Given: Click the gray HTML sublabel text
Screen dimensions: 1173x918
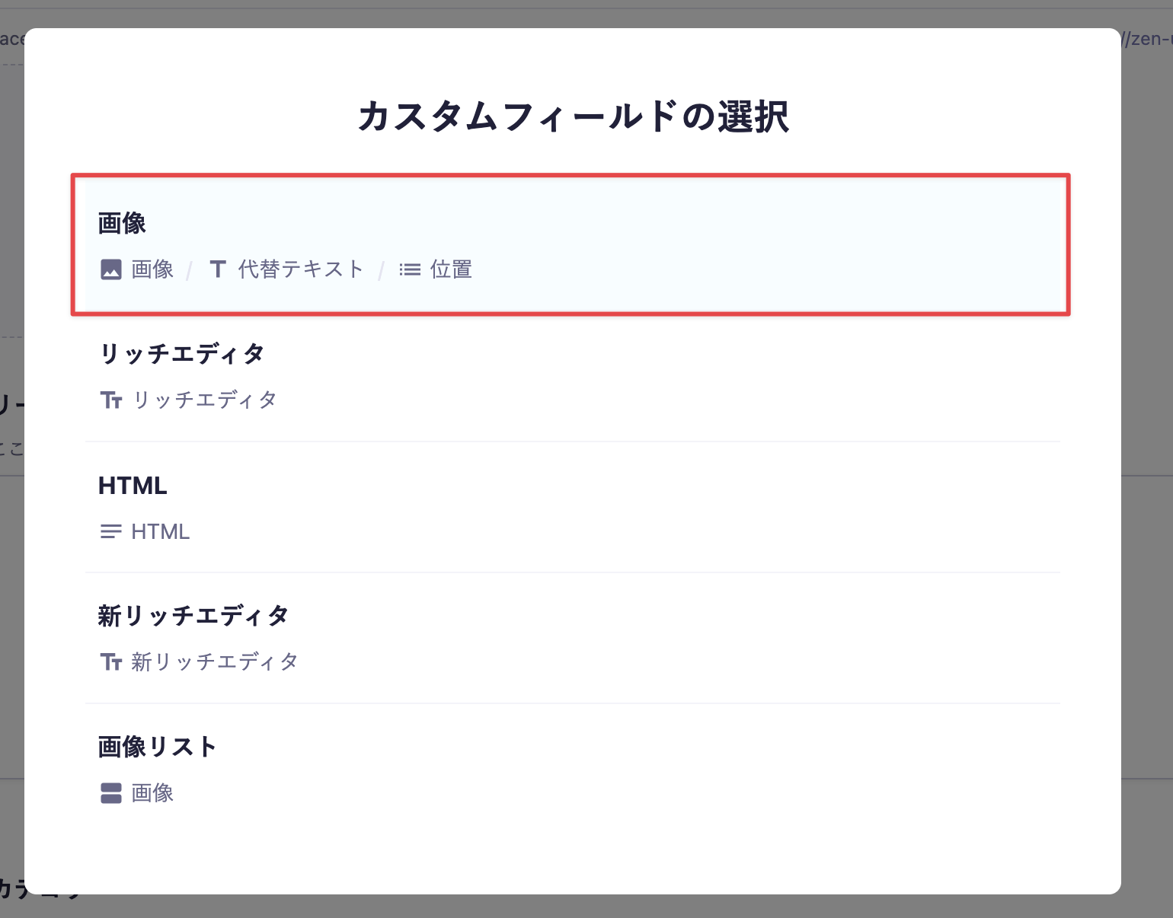Looking at the screenshot, I should pyautogui.click(x=160, y=531).
